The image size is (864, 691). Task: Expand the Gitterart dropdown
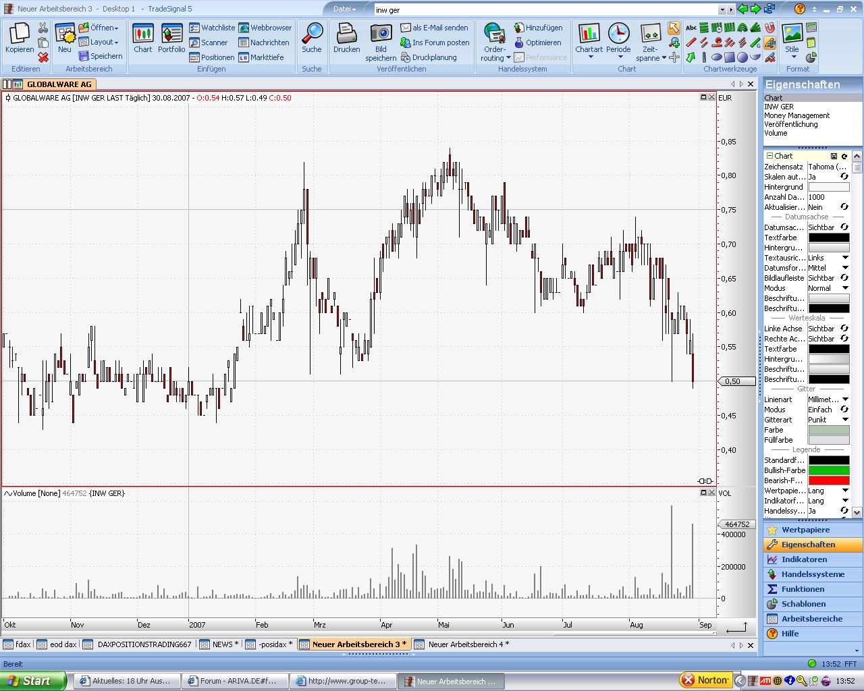tap(844, 420)
